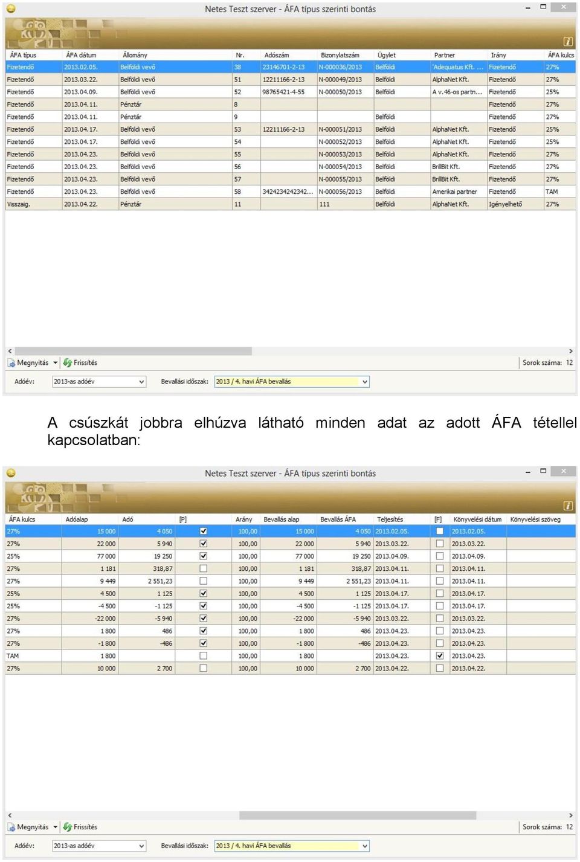
Task: Select the 'Visszaig.' row type cell
Action: 34,204
